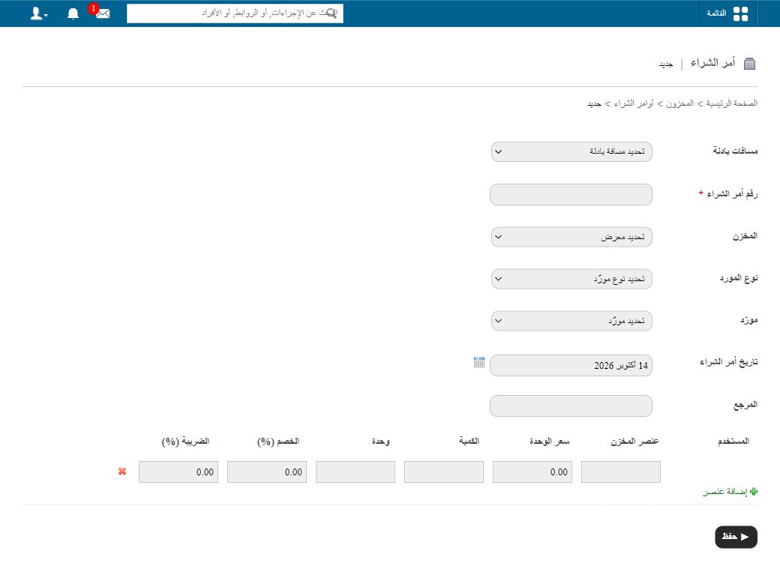This screenshot has height=578, width=780.
Task: Focus the top search field
Action: (235, 13)
